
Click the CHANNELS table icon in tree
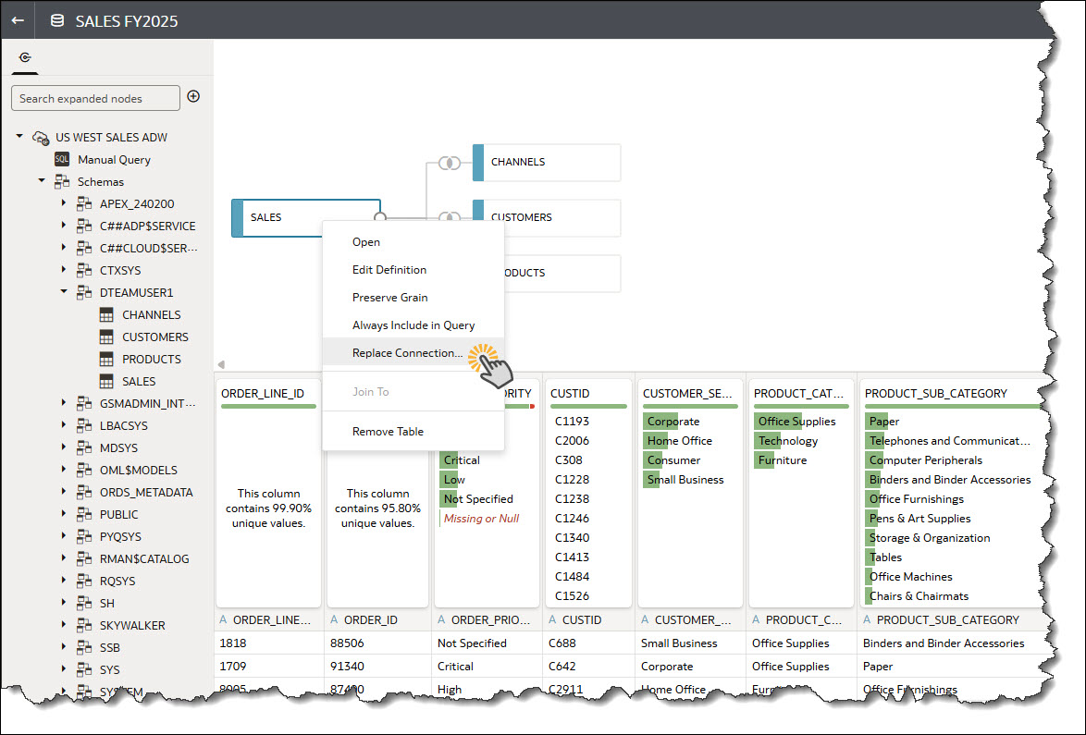coord(106,315)
